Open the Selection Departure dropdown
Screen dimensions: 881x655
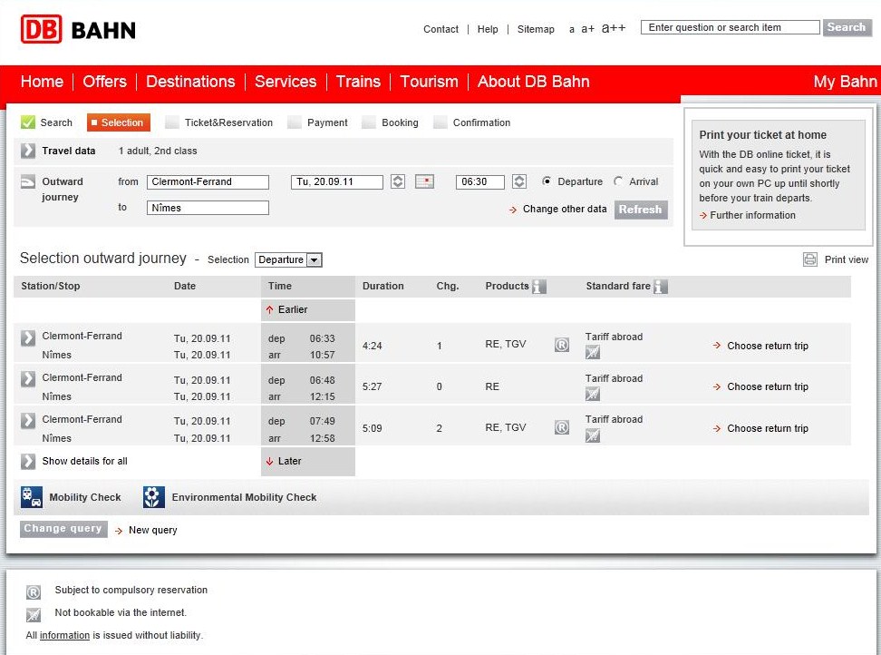click(x=288, y=259)
